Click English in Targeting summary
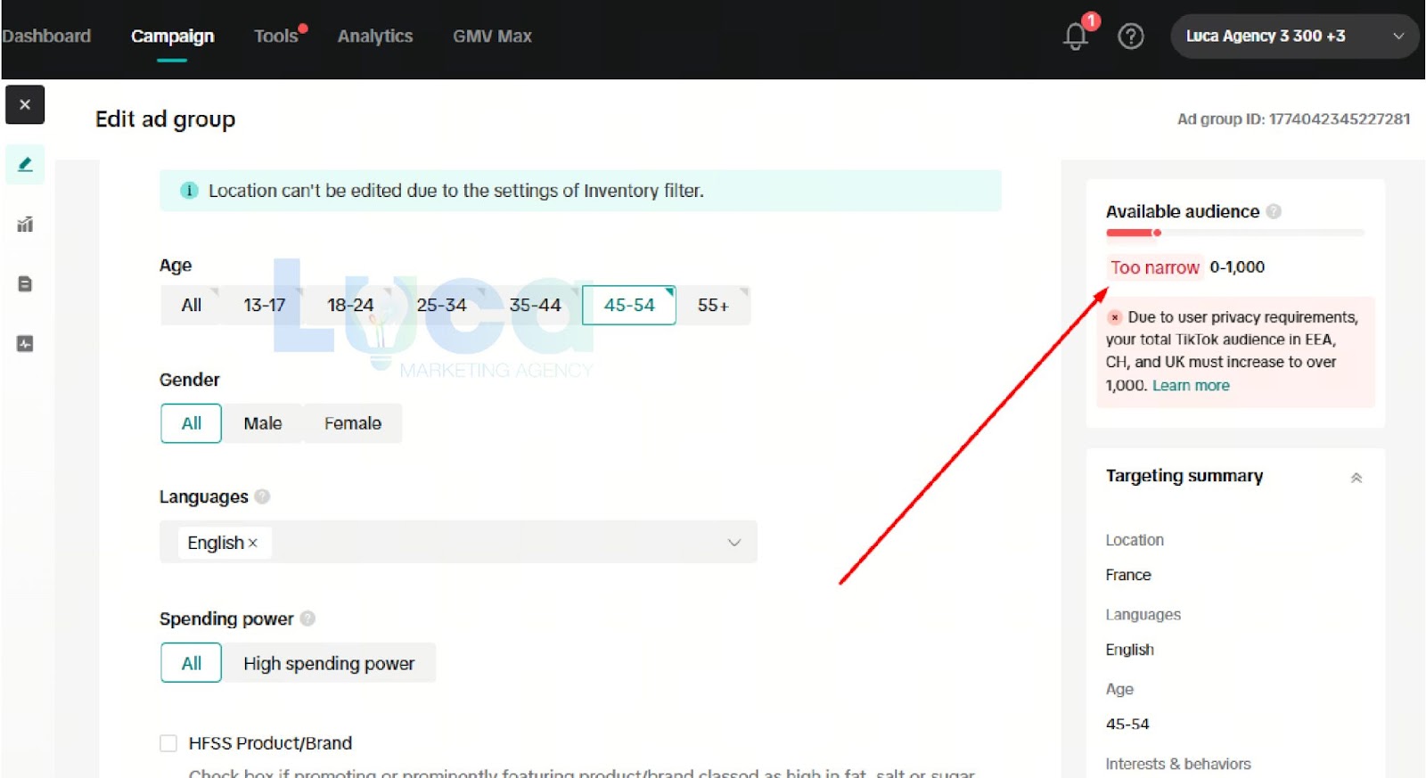Screen dimensions: 1426x778 [1130, 650]
